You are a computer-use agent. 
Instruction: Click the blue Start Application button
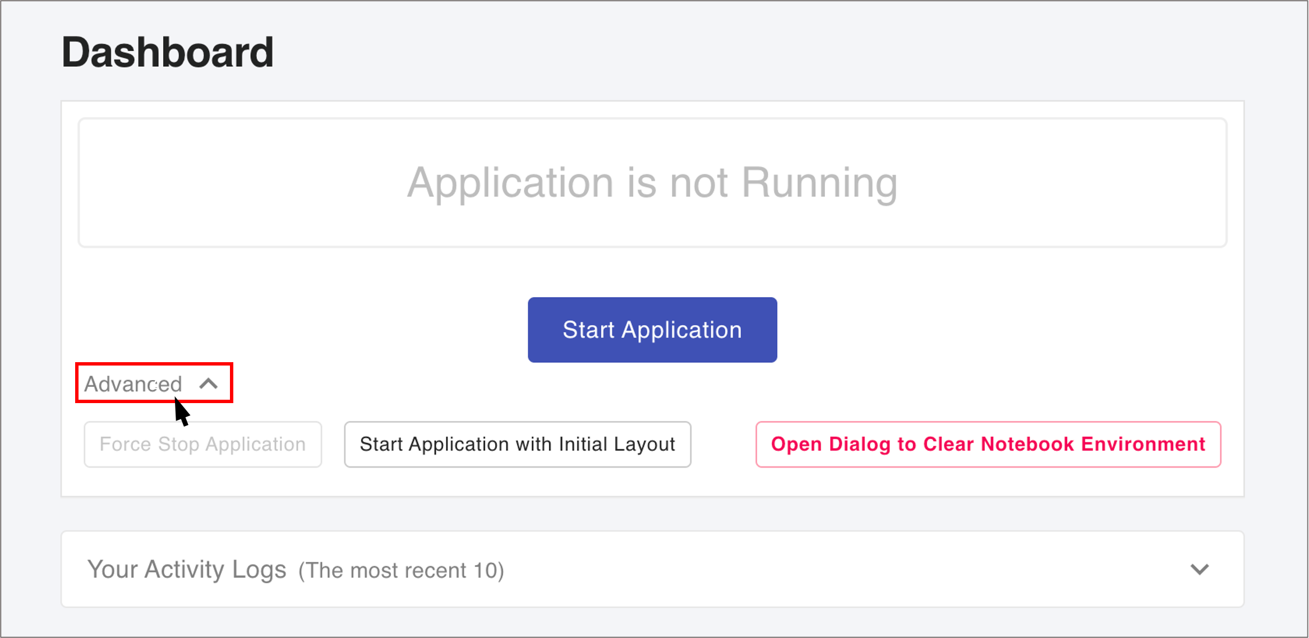(x=652, y=330)
